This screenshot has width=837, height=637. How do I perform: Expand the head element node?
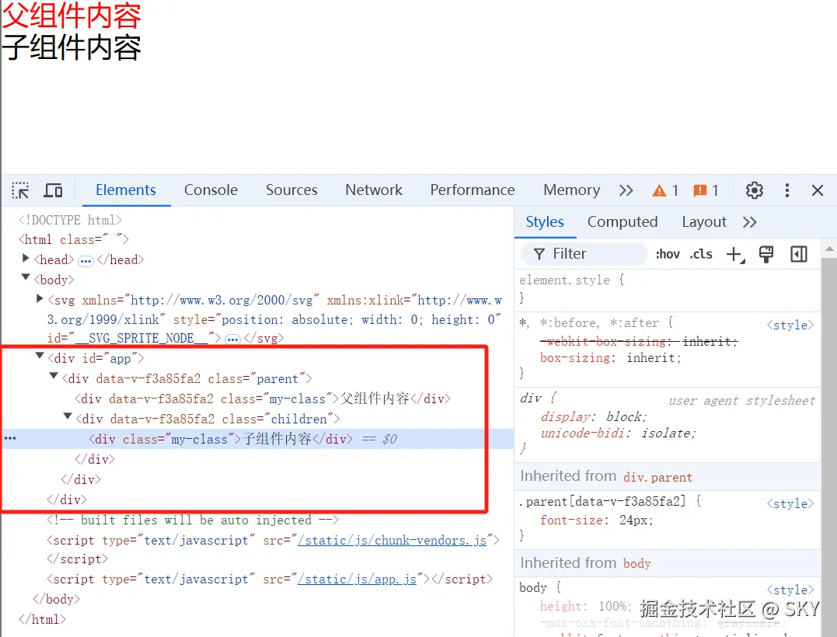coord(25,259)
